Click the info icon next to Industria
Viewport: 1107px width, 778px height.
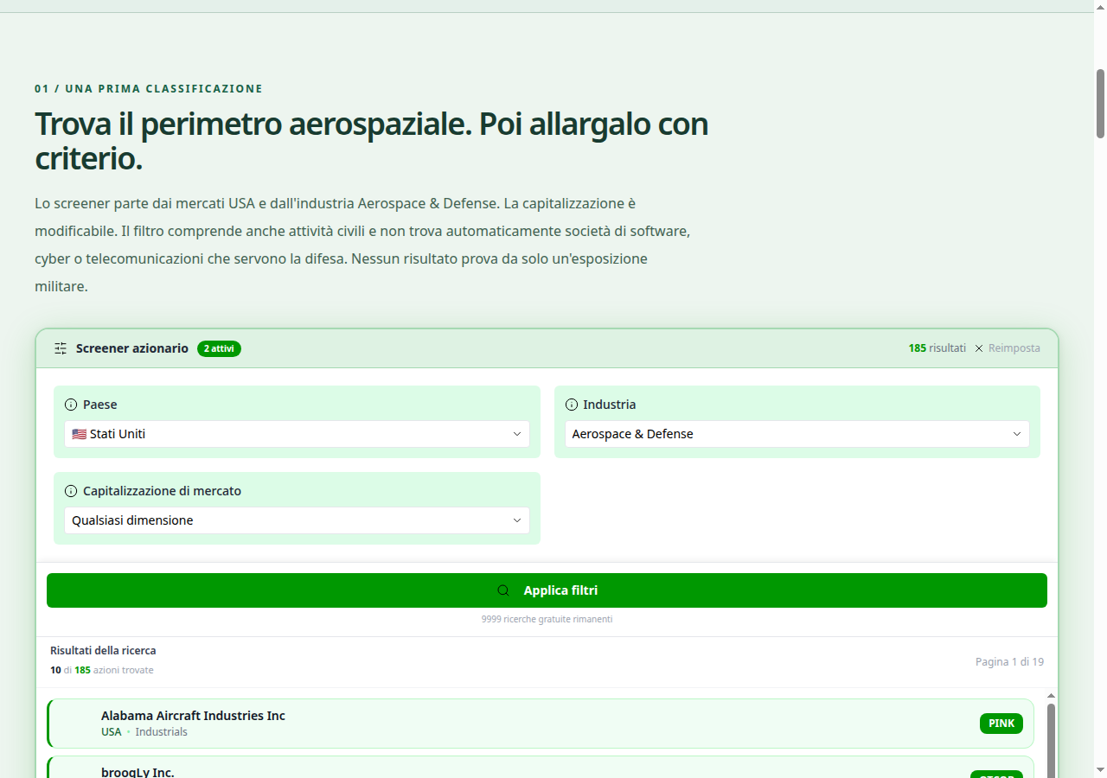coord(572,405)
